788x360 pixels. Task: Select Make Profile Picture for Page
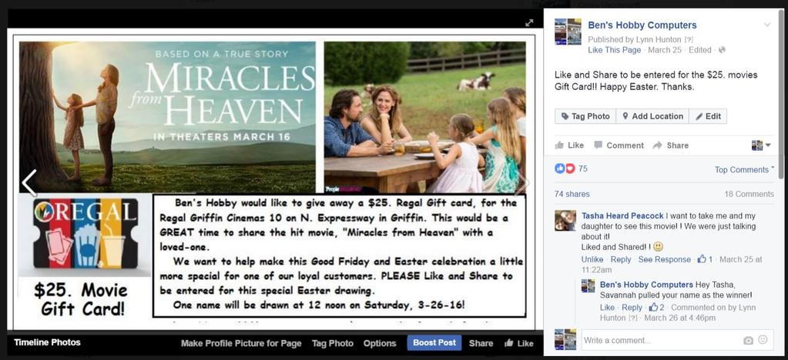coord(241,343)
